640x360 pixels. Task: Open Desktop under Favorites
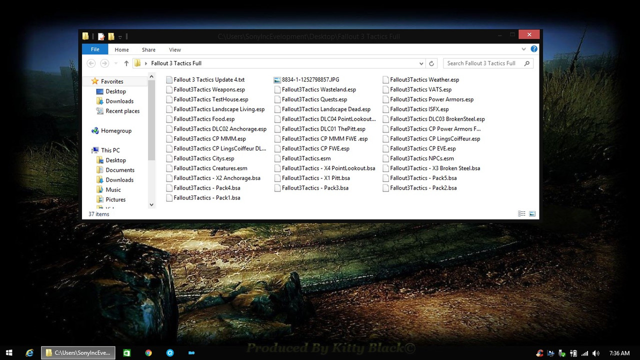coord(115,91)
